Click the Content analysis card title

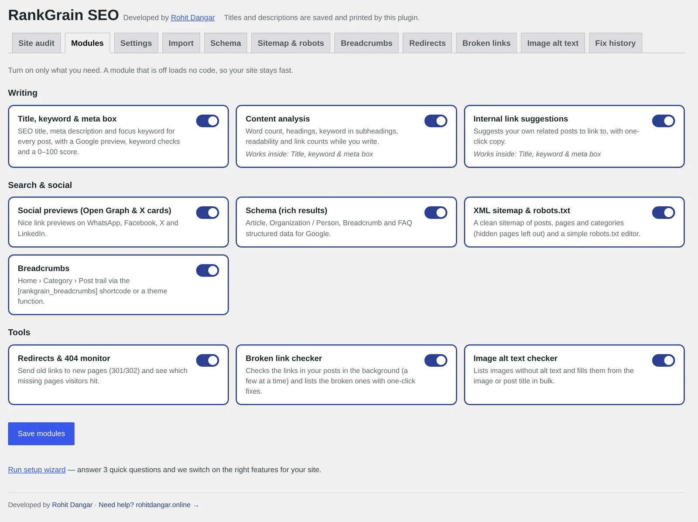(x=277, y=119)
